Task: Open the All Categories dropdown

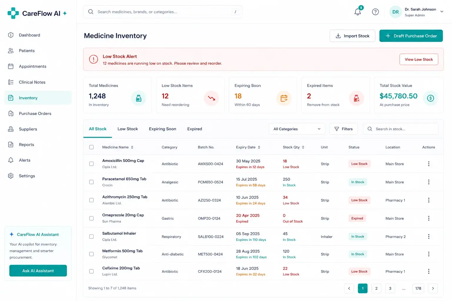Action: pos(297,129)
